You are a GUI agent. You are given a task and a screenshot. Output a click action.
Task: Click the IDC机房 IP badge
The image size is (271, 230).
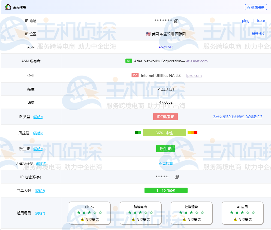165,117
